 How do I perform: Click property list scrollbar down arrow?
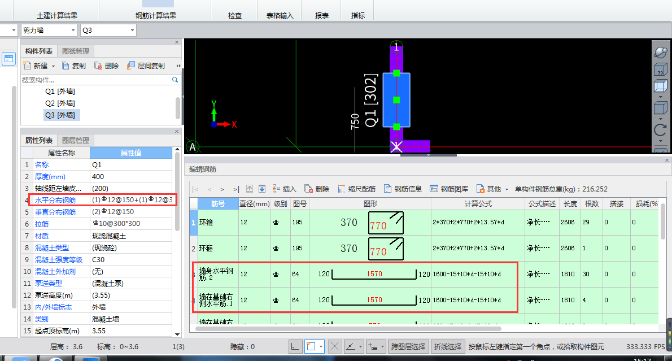[x=177, y=334]
